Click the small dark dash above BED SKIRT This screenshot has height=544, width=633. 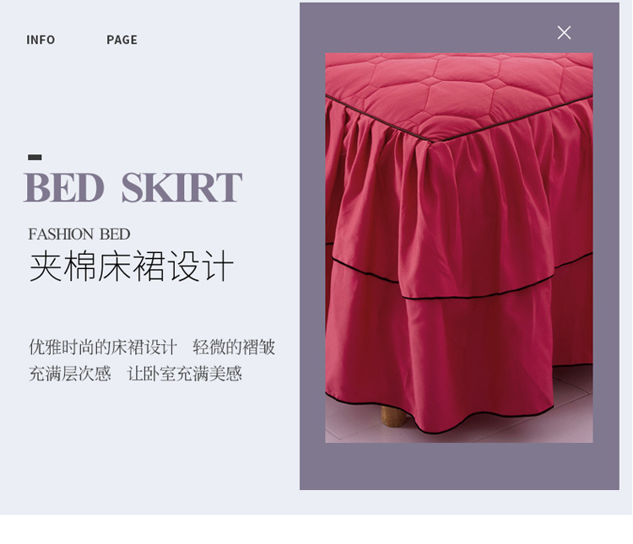click(x=35, y=158)
